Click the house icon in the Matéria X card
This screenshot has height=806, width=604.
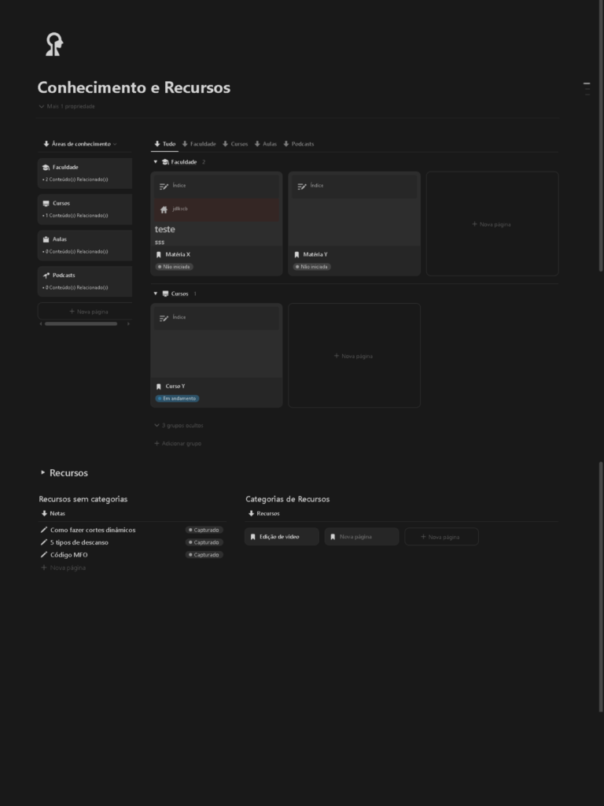pyautogui.click(x=164, y=209)
